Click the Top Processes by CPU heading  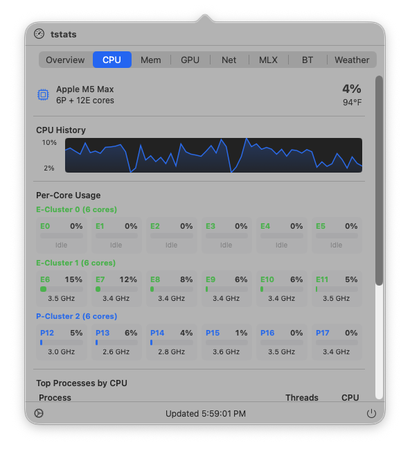[82, 383]
